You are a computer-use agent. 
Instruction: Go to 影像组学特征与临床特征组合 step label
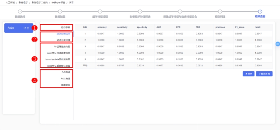[x=180, y=17]
